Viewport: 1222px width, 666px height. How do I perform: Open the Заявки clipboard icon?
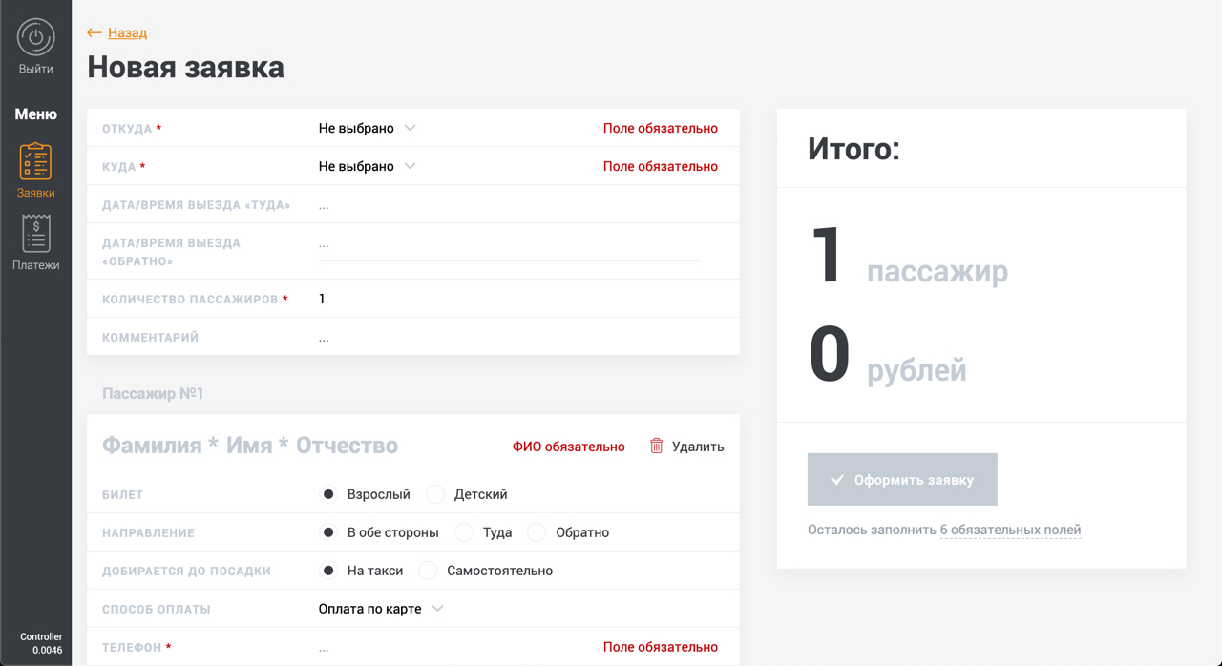click(35, 161)
